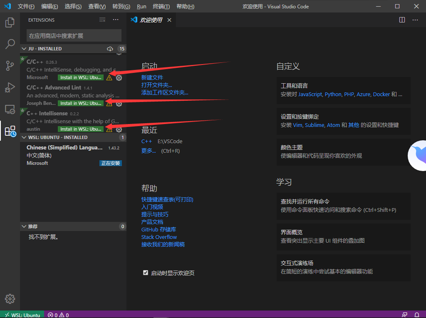Screen dimensions: 426x318
Task: Open editor more actions menu
Action: [x=415, y=20]
